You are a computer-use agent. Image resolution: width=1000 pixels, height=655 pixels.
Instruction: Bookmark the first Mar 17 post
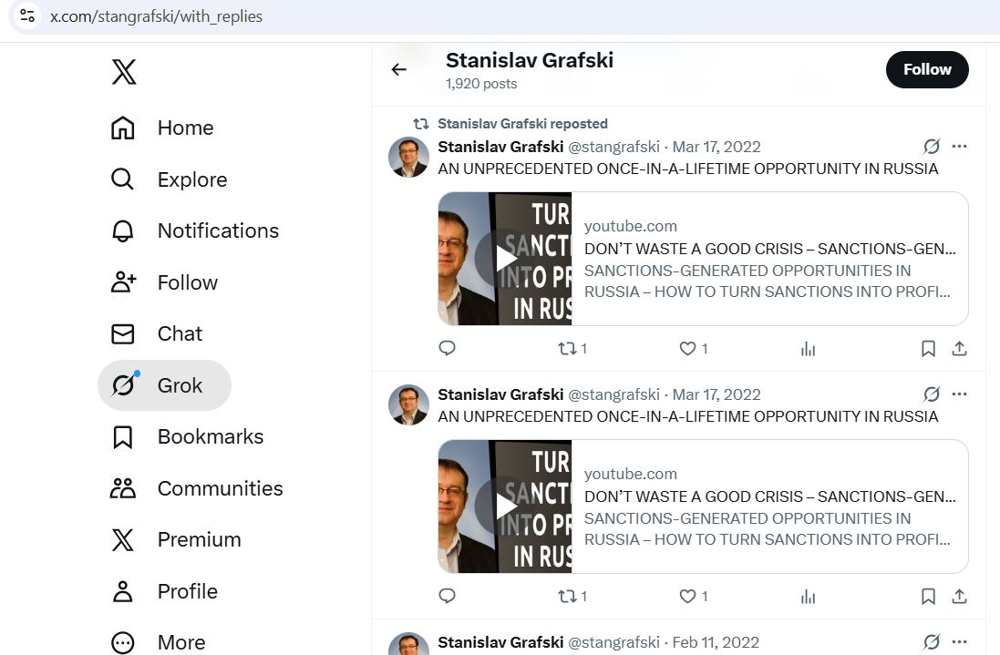928,348
